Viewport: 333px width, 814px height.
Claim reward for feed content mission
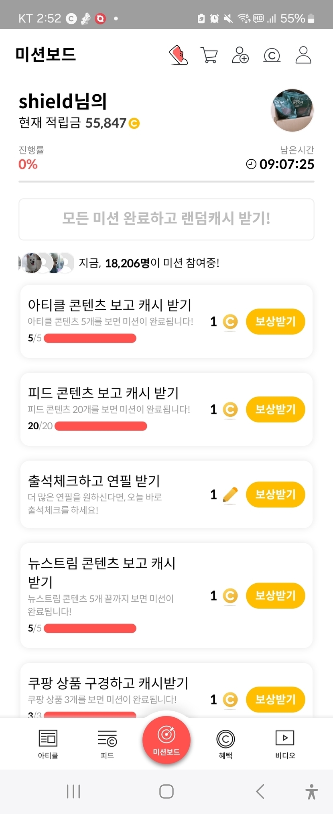(x=275, y=409)
